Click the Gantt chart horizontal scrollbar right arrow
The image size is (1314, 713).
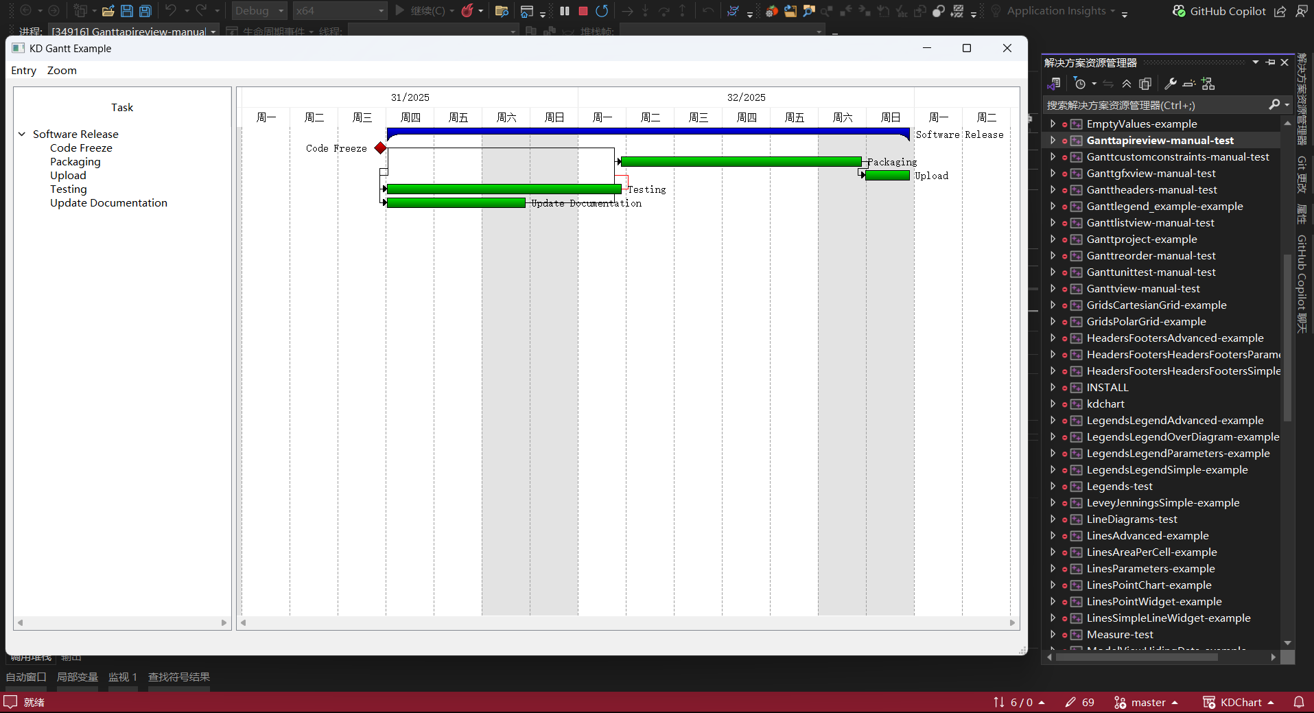pos(1012,622)
